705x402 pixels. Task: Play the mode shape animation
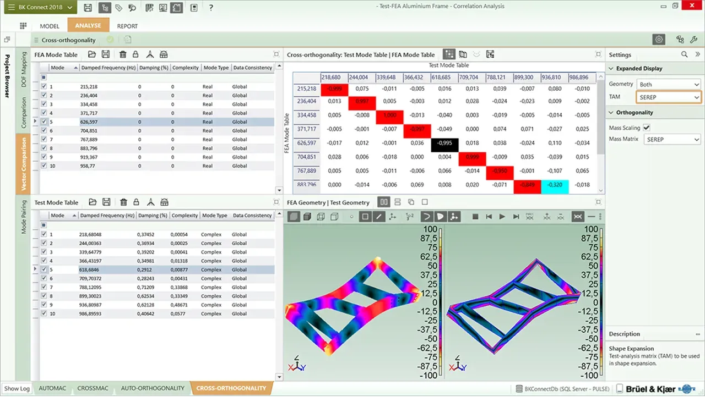pyautogui.click(x=502, y=217)
